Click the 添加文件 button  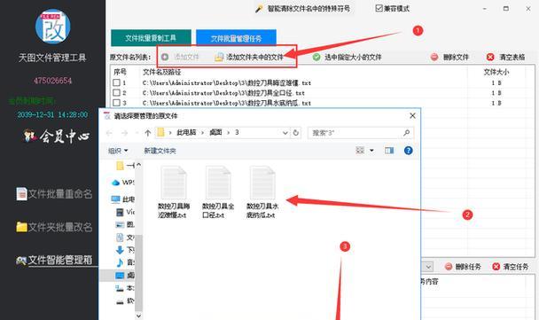180,57
